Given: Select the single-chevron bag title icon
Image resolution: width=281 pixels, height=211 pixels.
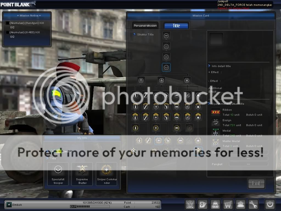Looking at the screenshot, I should click(198, 106).
